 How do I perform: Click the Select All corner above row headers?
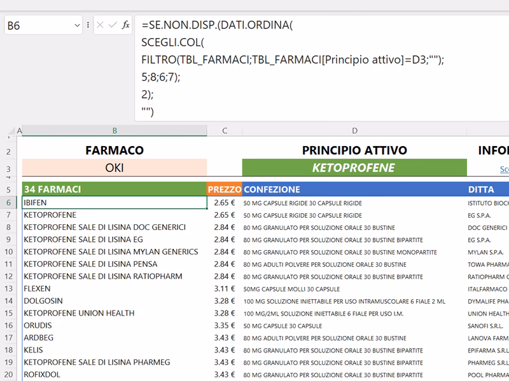pos(9,131)
